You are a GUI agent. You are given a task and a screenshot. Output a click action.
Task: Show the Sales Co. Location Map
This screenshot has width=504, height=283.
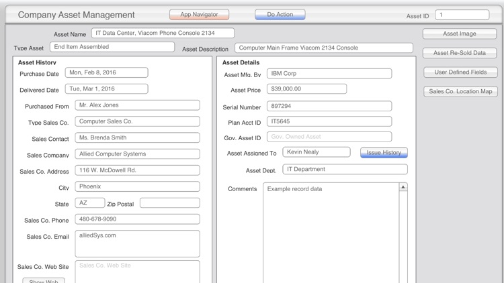click(460, 91)
